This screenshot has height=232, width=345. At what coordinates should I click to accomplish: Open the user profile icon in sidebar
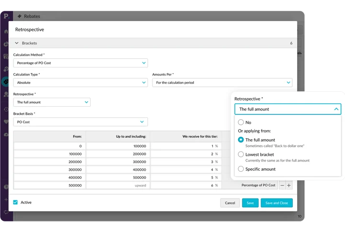point(6,94)
